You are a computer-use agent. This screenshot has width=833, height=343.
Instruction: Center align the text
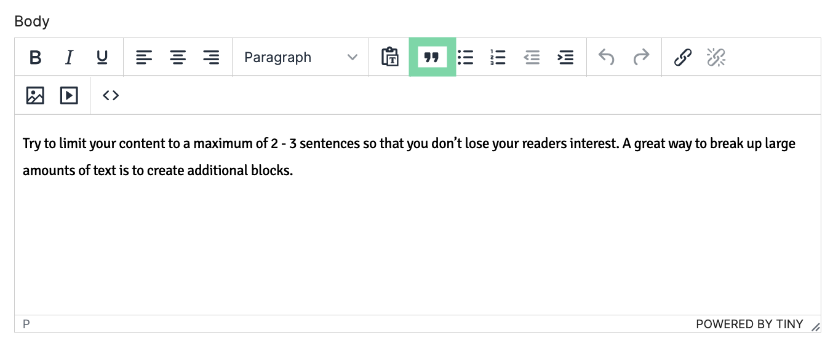click(178, 58)
